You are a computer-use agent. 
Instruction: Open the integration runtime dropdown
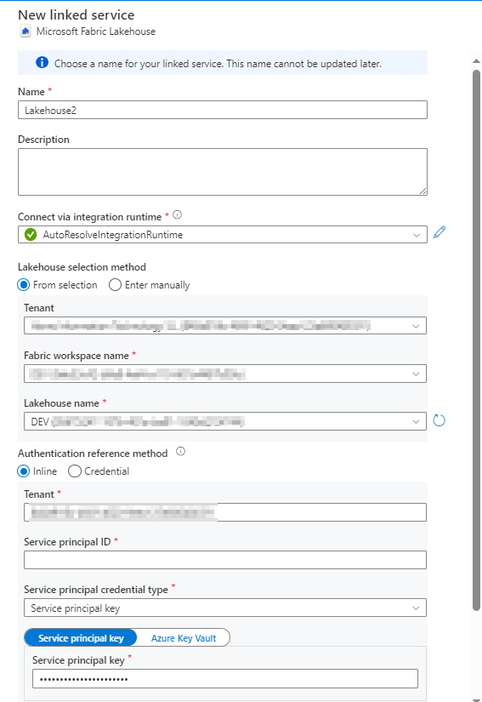pyautogui.click(x=223, y=235)
